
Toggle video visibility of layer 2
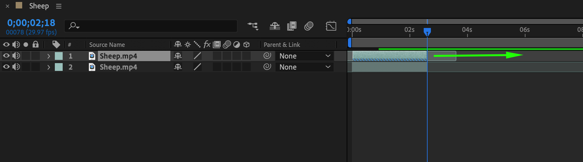click(x=6, y=67)
